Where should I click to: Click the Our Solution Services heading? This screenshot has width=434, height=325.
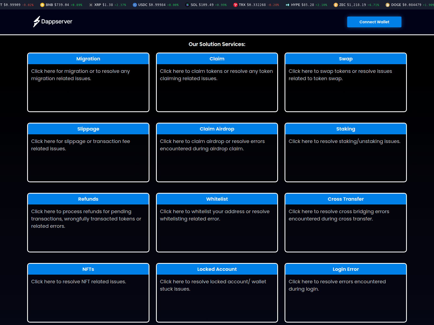(x=217, y=44)
